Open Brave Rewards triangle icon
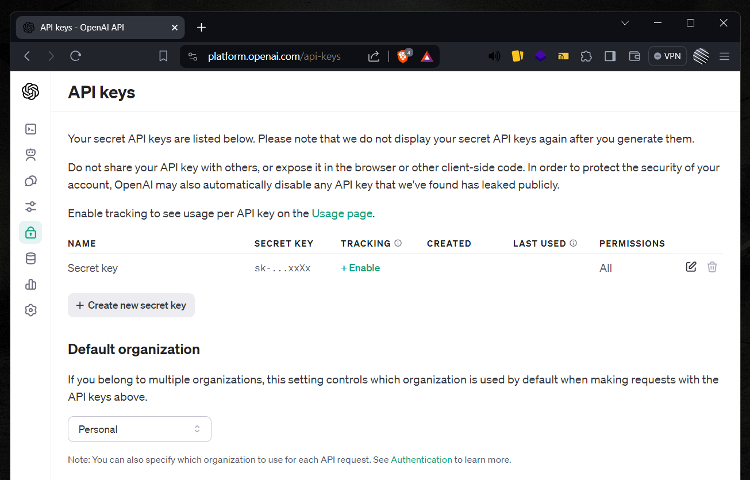Viewport: 750px width, 480px height. pos(426,56)
